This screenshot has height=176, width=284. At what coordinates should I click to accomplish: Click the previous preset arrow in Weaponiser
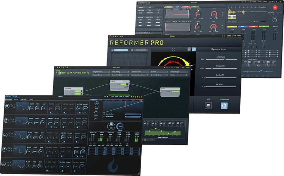click(240, 2)
